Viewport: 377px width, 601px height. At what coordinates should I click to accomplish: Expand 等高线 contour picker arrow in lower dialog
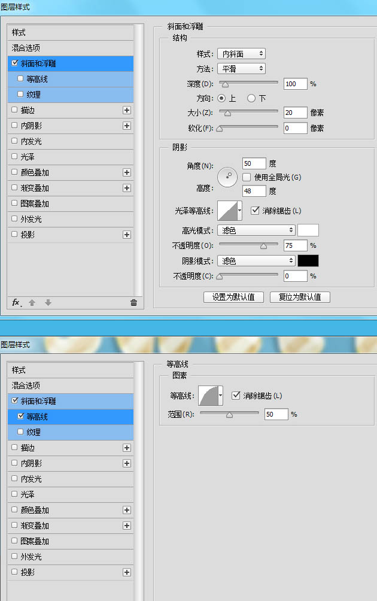point(221,396)
